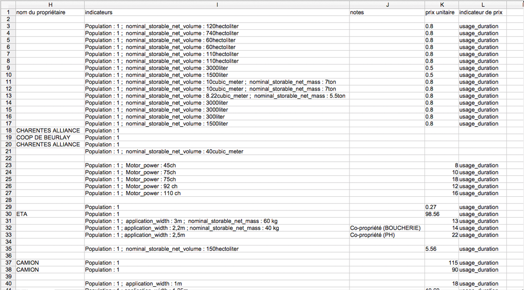Click the 'nom du propriétaire' header cell
This screenshot has height=290, width=524.
[x=50, y=13]
